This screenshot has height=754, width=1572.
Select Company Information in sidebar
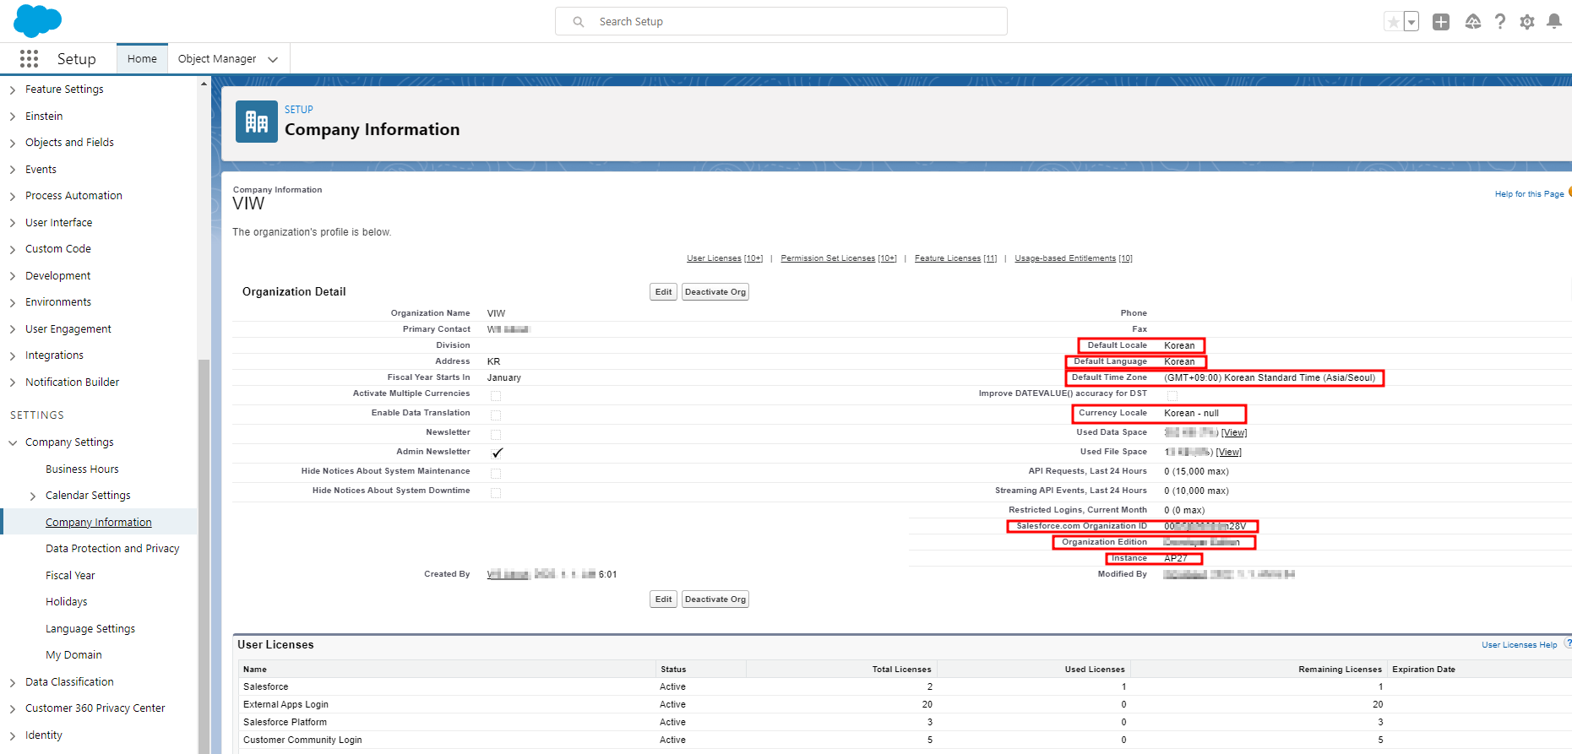(99, 523)
